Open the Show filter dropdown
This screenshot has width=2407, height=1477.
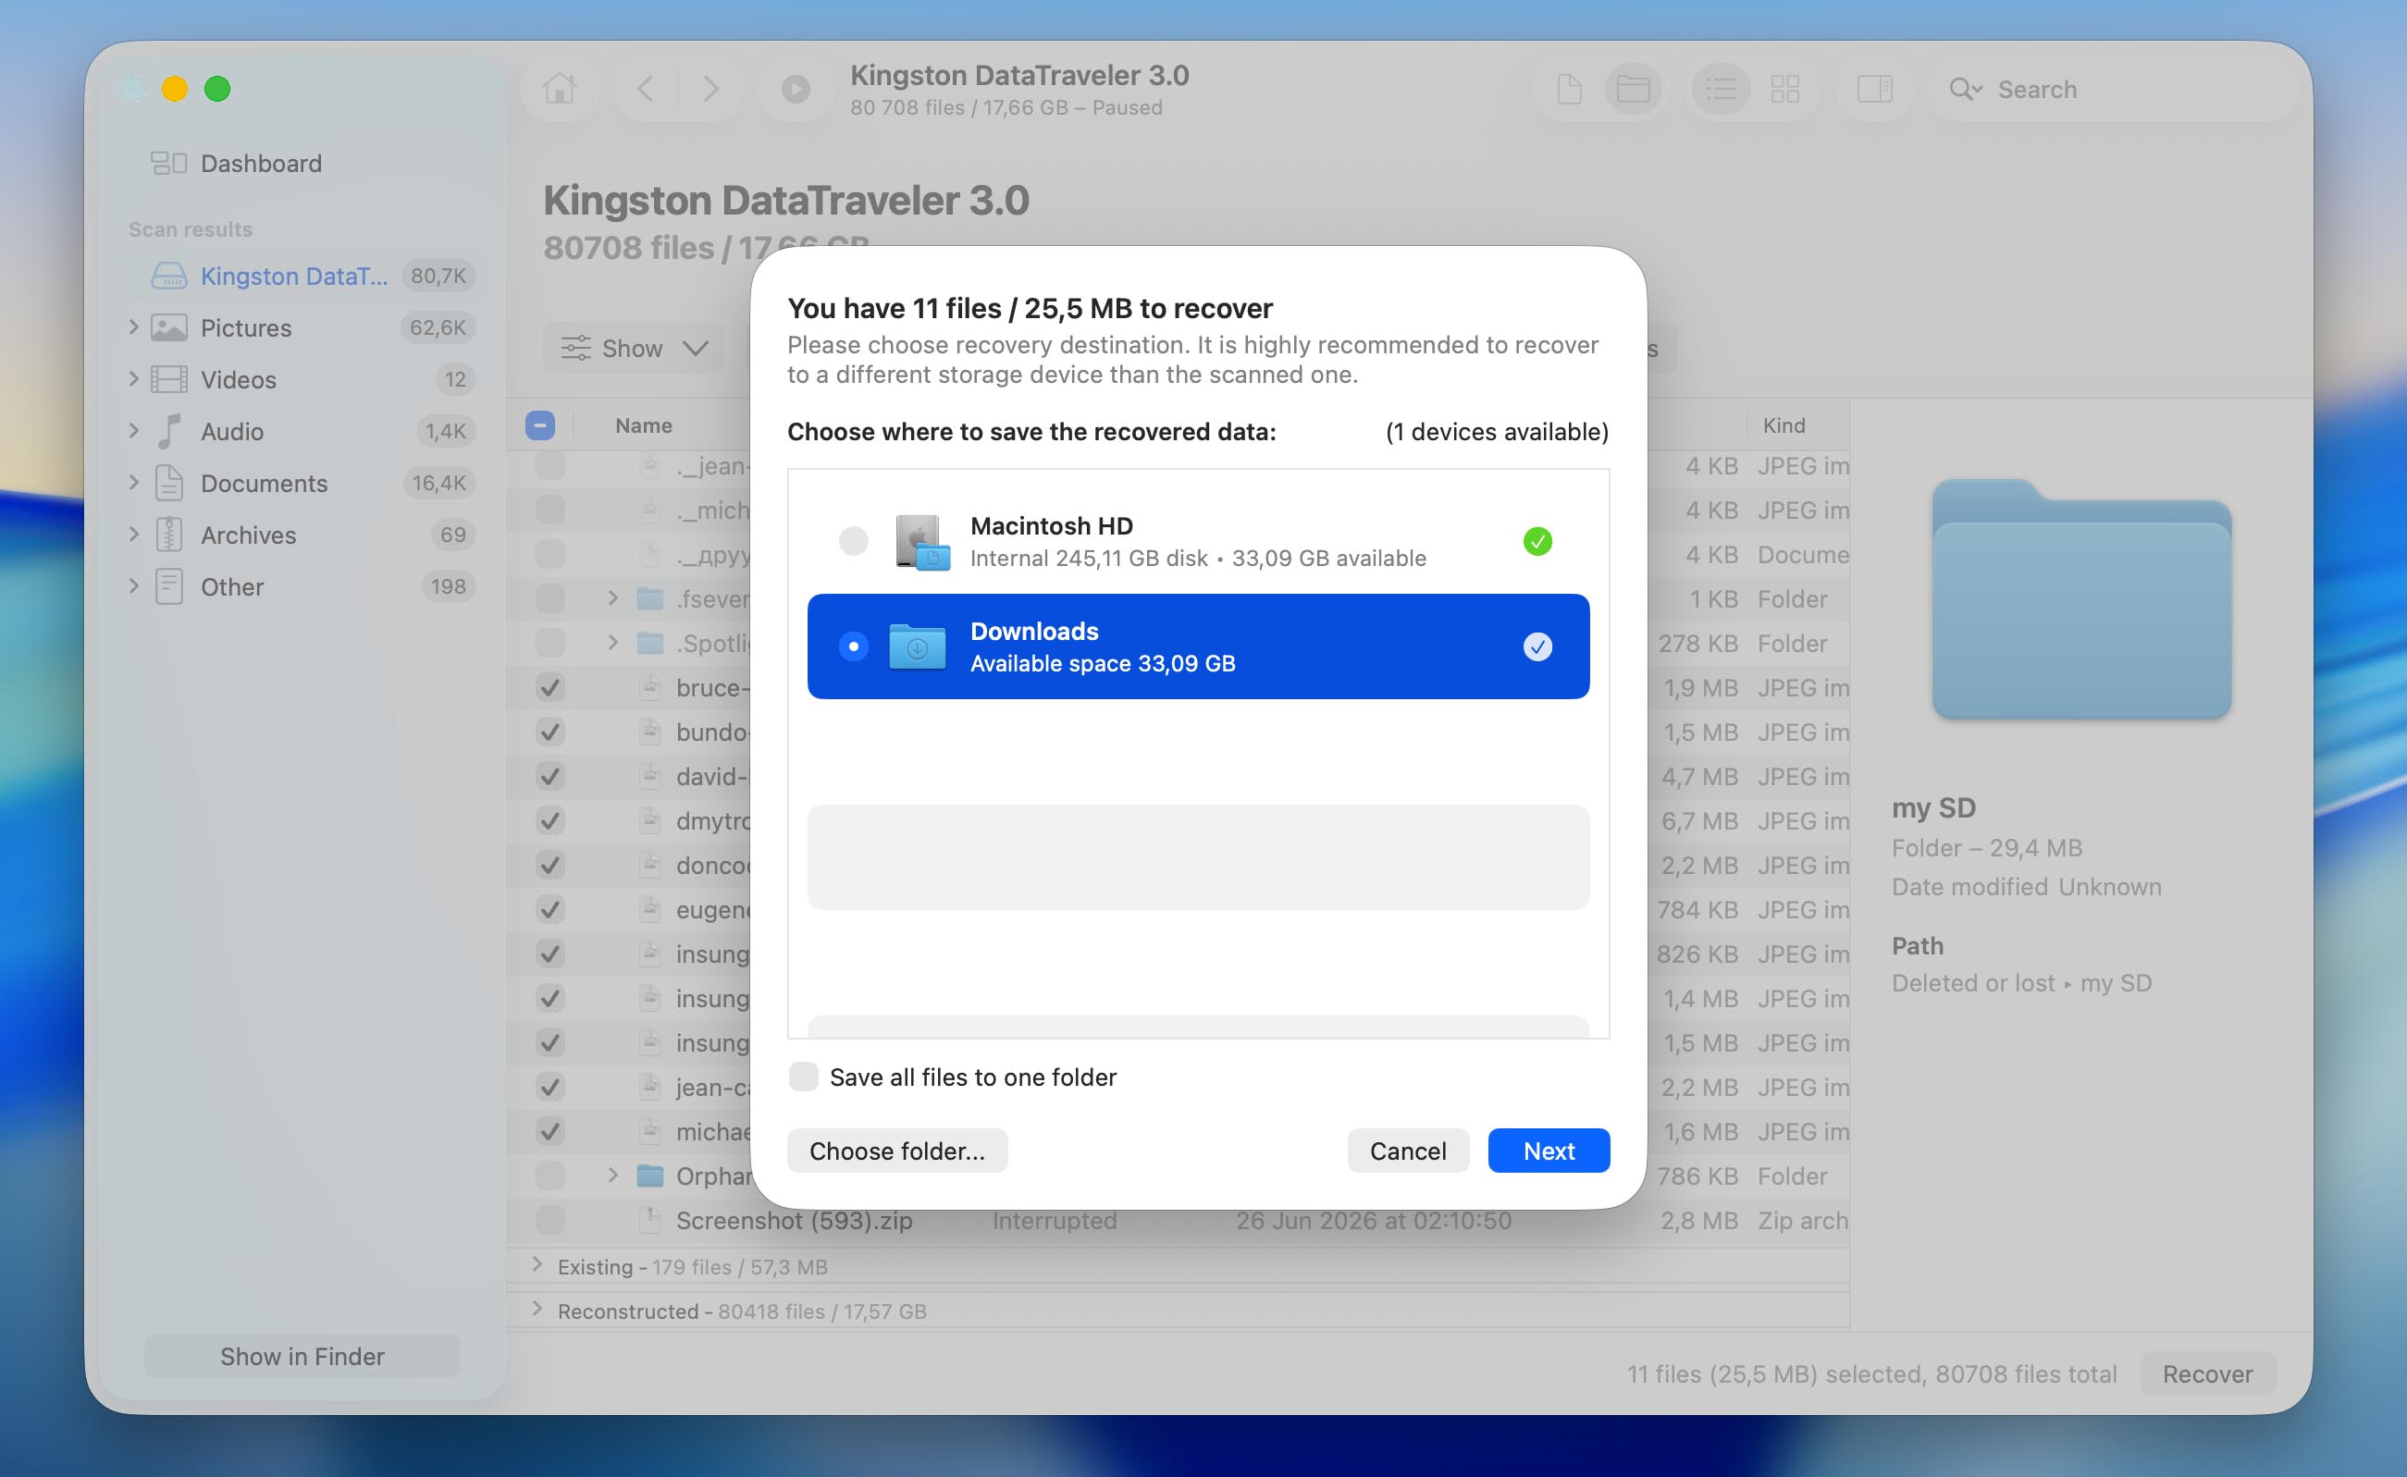[x=633, y=348]
